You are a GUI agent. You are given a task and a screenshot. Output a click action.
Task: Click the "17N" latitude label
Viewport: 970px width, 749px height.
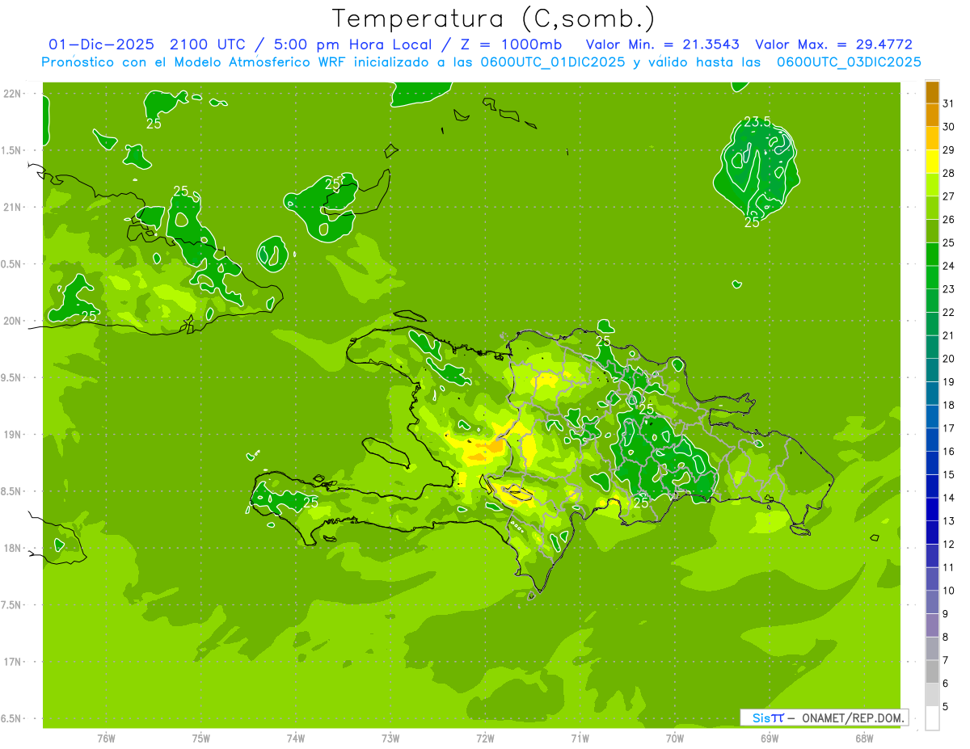tap(12, 662)
